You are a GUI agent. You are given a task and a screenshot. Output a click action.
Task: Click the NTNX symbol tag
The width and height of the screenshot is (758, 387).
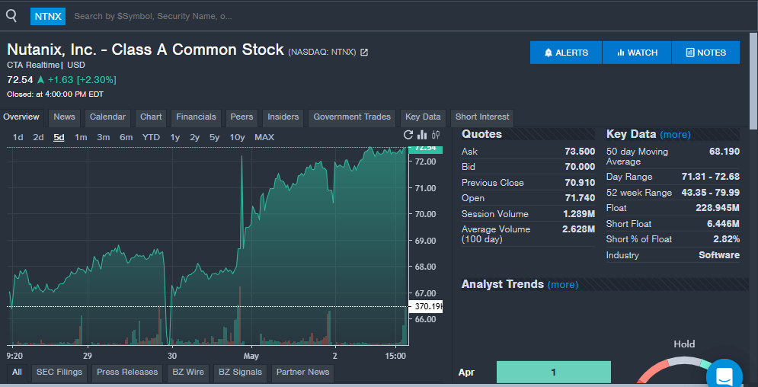pyautogui.click(x=48, y=16)
